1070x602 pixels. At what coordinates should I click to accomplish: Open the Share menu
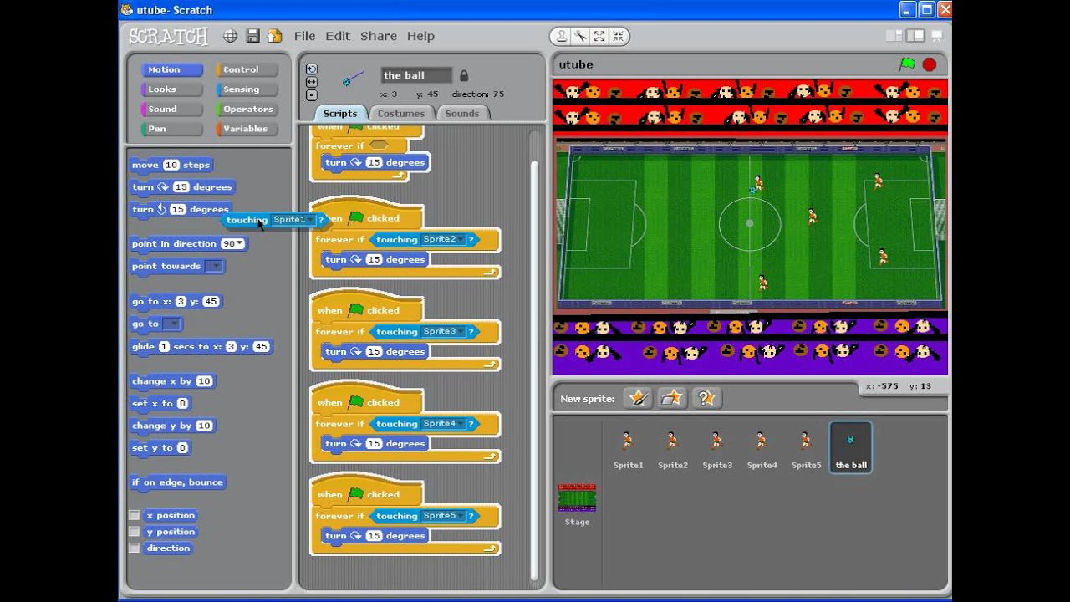coord(379,36)
